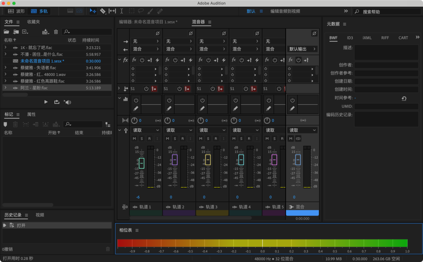The image size is (423, 262).
Task: Click the import file icon in Files panel
Action: tap(16, 32)
